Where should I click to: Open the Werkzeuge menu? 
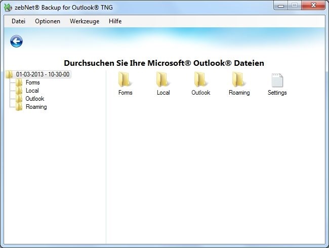85,21
